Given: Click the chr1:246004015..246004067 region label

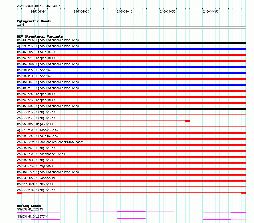Looking at the screenshot, I should 39,6.
